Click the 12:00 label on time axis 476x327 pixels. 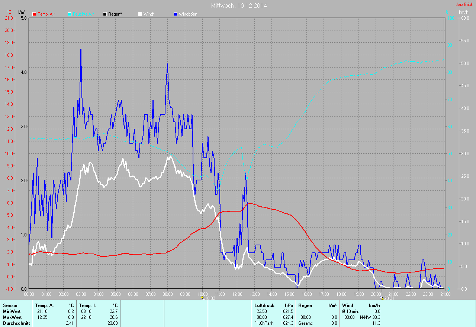pyautogui.click(x=237, y=294)
